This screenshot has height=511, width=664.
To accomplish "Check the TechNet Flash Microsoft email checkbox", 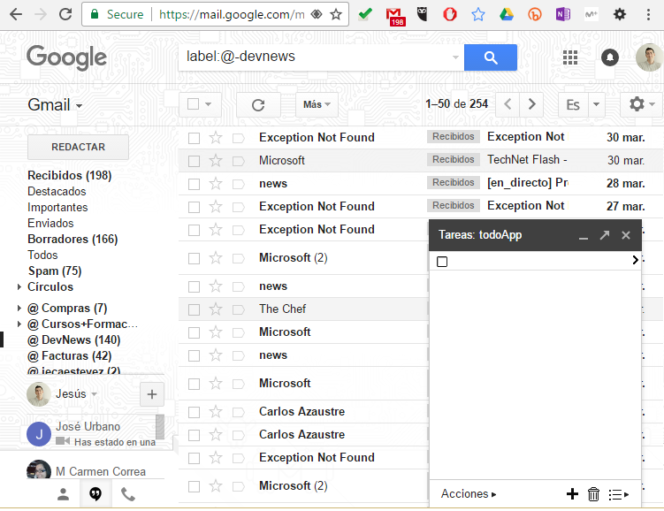I will coord(194,161).
